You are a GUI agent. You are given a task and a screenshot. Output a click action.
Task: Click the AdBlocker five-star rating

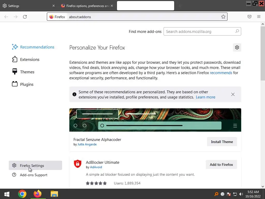pos(96,183)
